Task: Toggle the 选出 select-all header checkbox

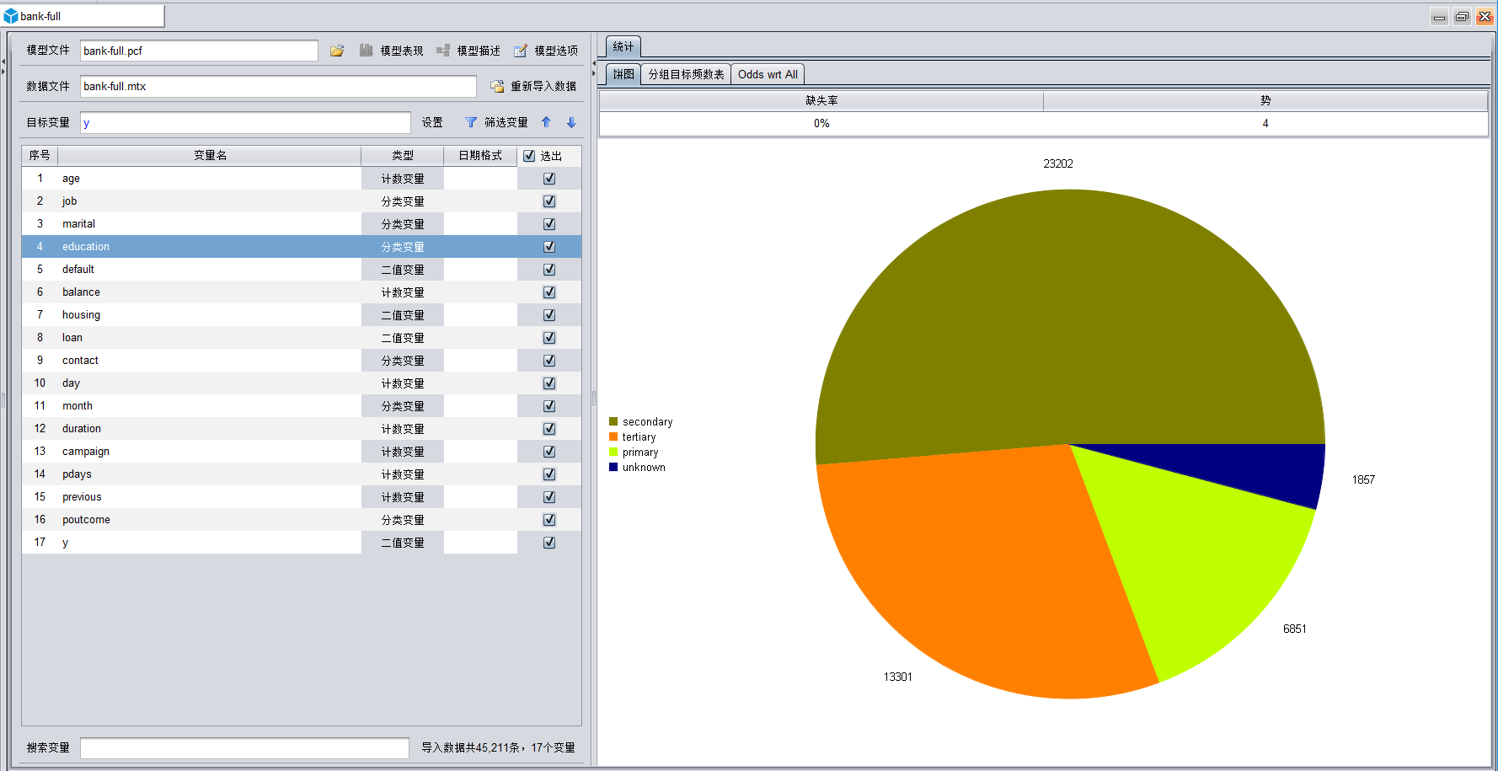Action: [529, 156]
